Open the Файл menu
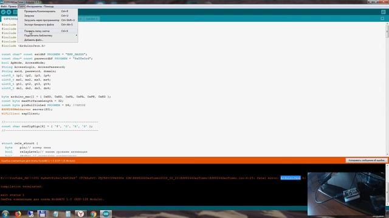This screenshot has width=389, height=218. point(4,7)
